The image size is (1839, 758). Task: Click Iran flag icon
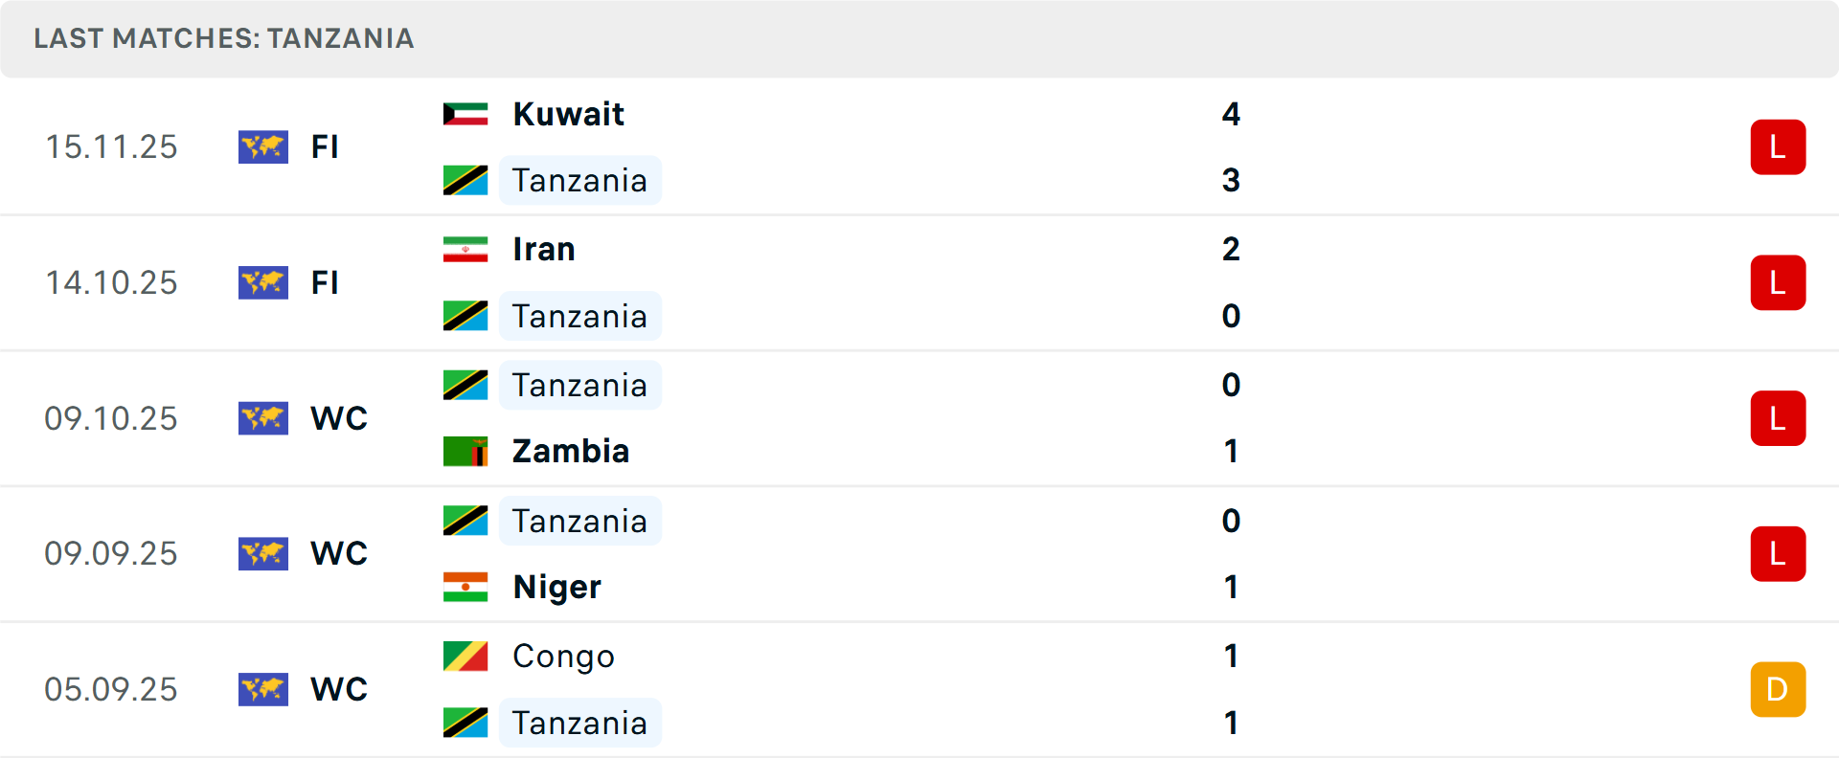point(465,249)
